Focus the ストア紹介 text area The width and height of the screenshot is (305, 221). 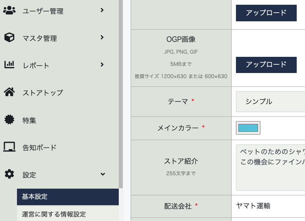271,167
